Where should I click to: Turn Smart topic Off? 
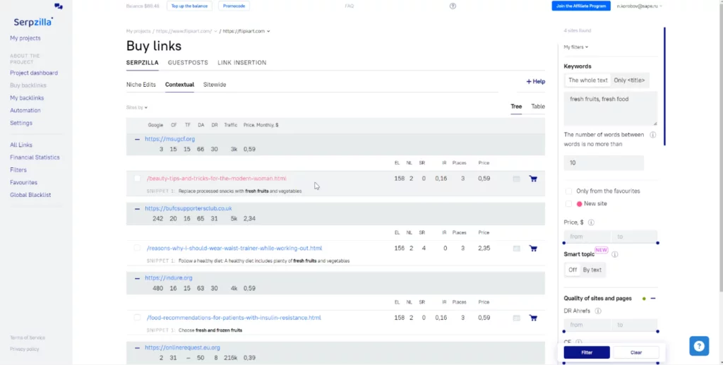[x=573, y=270]
